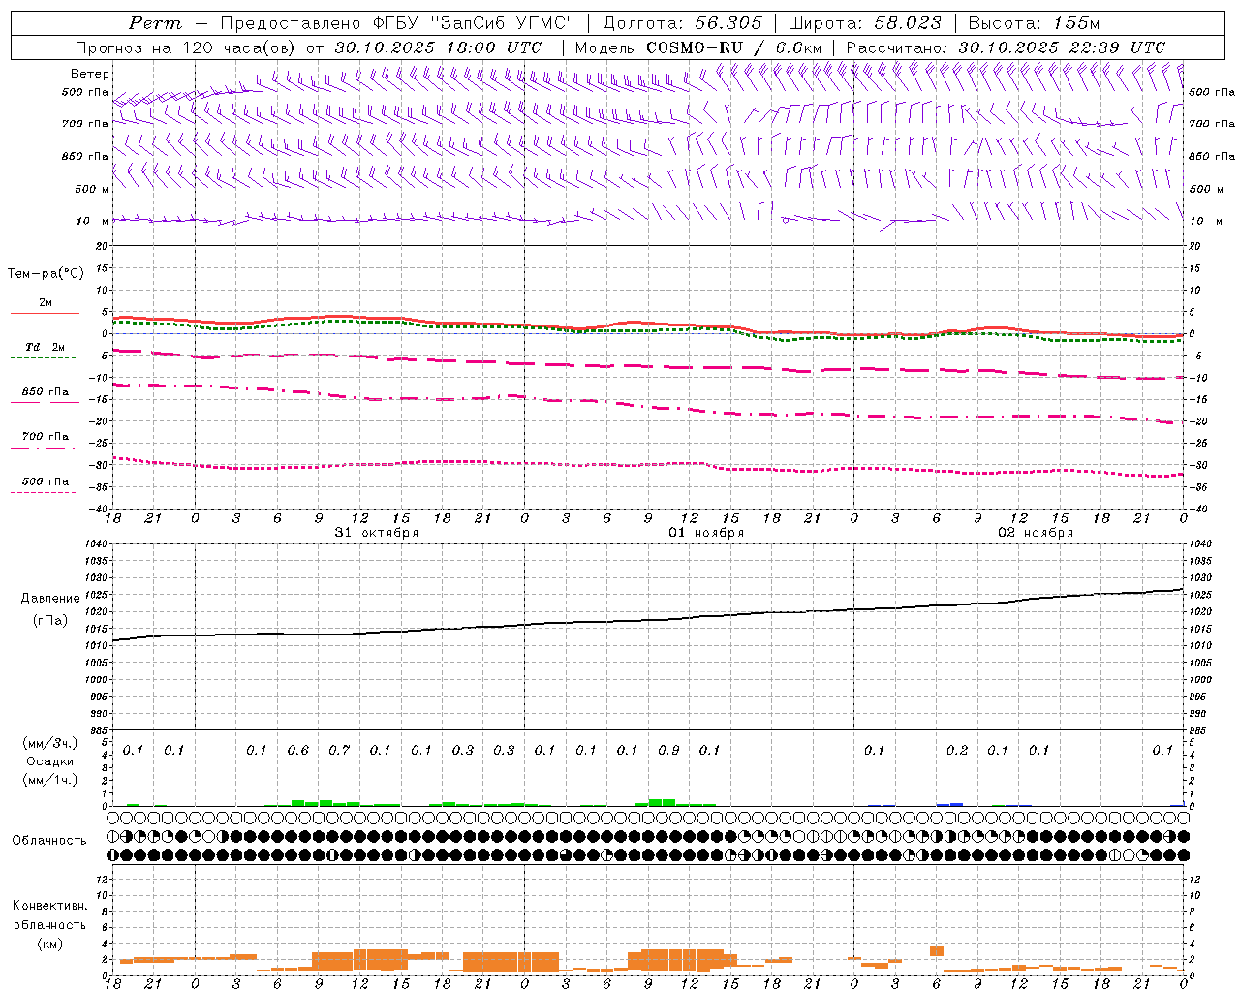Viewport: 1240px width, 992px height.
Task: Click the "Высота: 155м" header field
Action: [x=1034, y=23]
